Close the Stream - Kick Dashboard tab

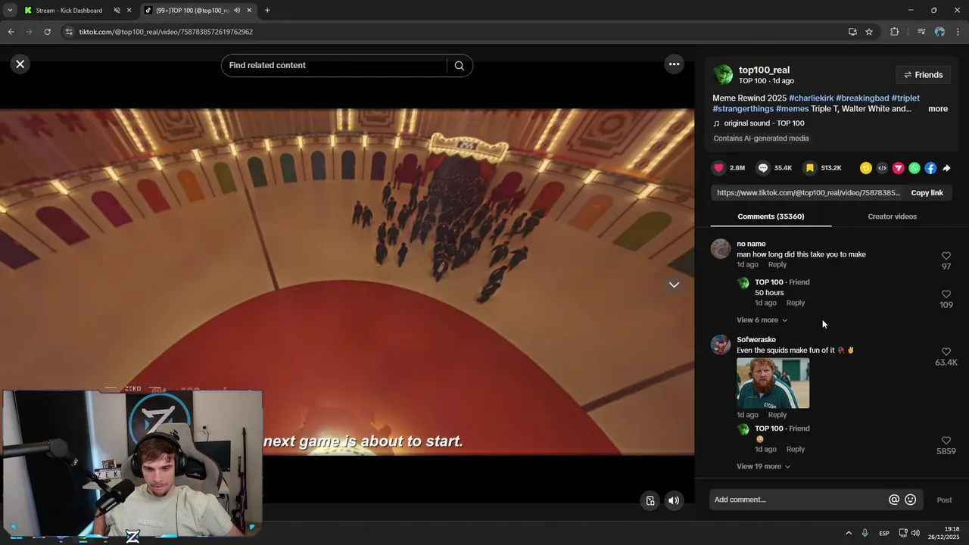(x=129, y=11)
